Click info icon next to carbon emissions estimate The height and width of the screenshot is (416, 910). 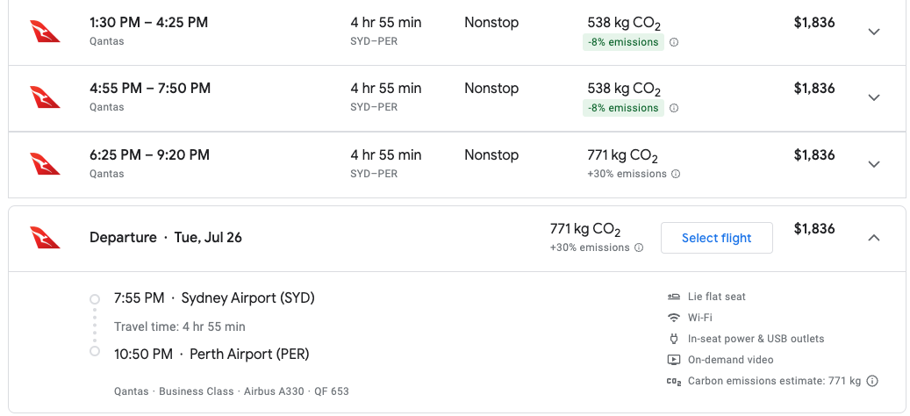pos(872,381)
